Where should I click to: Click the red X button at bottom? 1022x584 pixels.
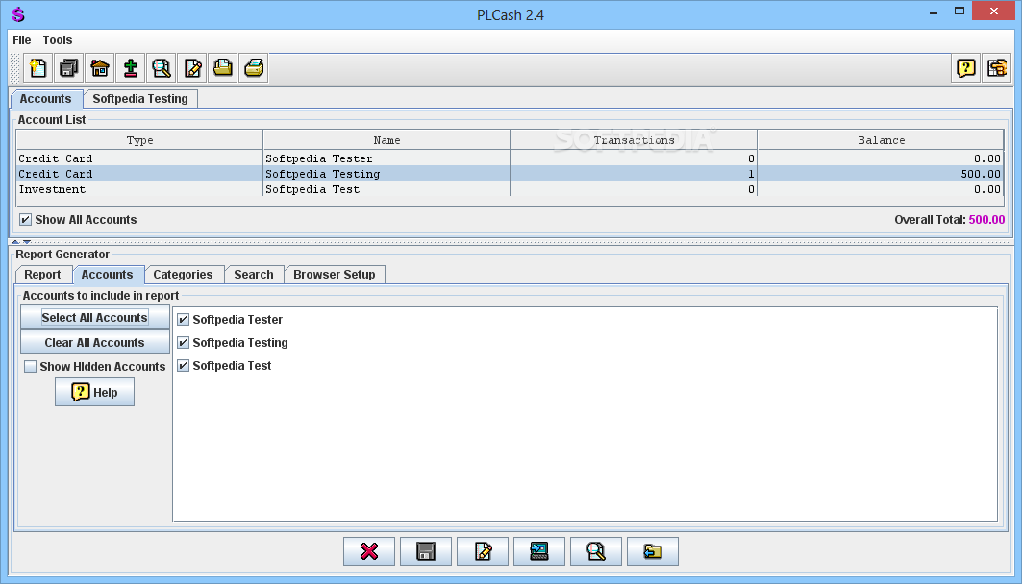pyautogui.click(x=369, y=551)
